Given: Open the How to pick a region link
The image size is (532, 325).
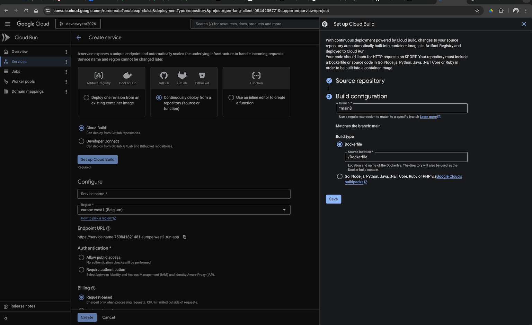Looking at the screenshot, I should [97, 218].
